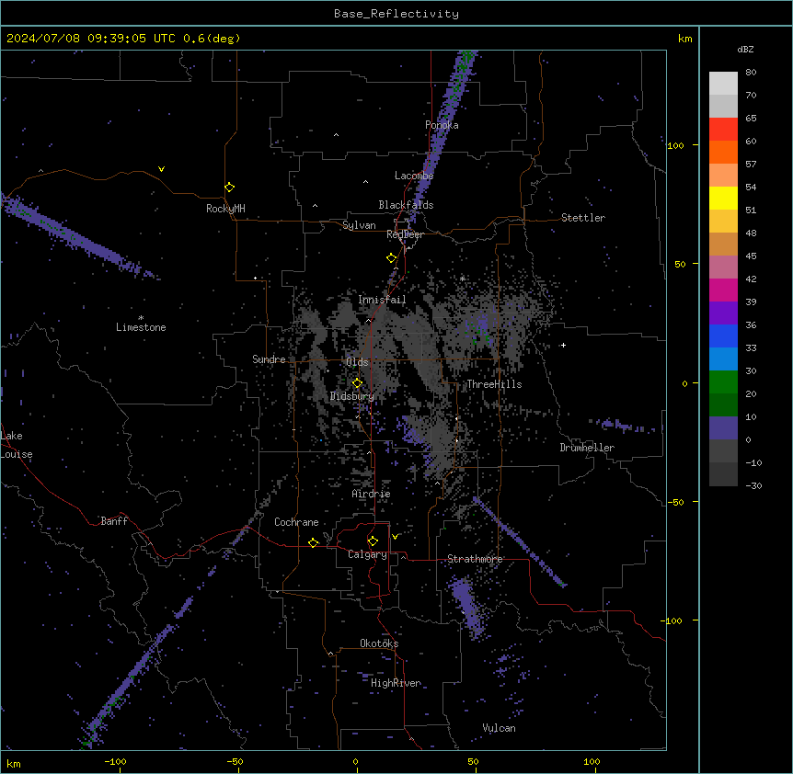Screen dimensions: 793x774
Task: Click the Vulcan city label
Action: (x=500, y=728)
